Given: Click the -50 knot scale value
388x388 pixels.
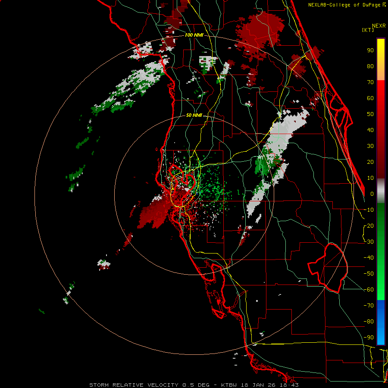Looking at the screenshot, I should click(x=369, y=273).
